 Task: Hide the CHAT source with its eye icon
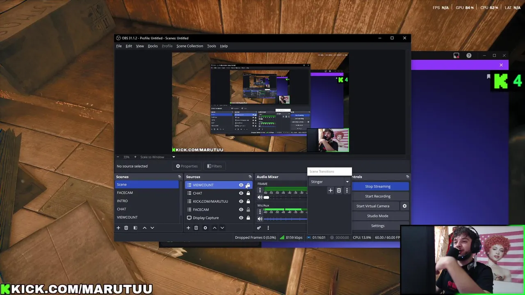click(x=241, y=193)
